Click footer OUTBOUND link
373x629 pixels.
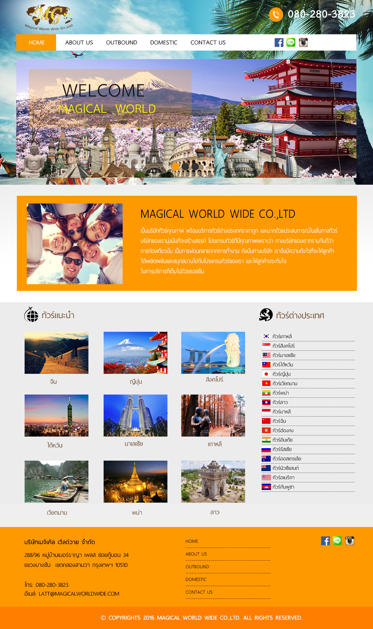coord(197,567)
